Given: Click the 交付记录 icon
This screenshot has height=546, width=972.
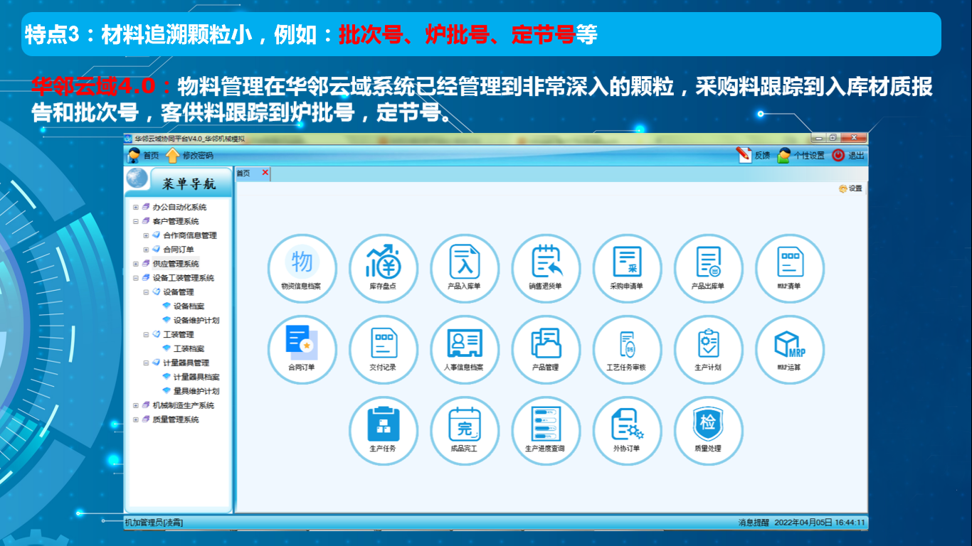Looking at the screenshot, I should pyautogui.click(x=383, y=350).
